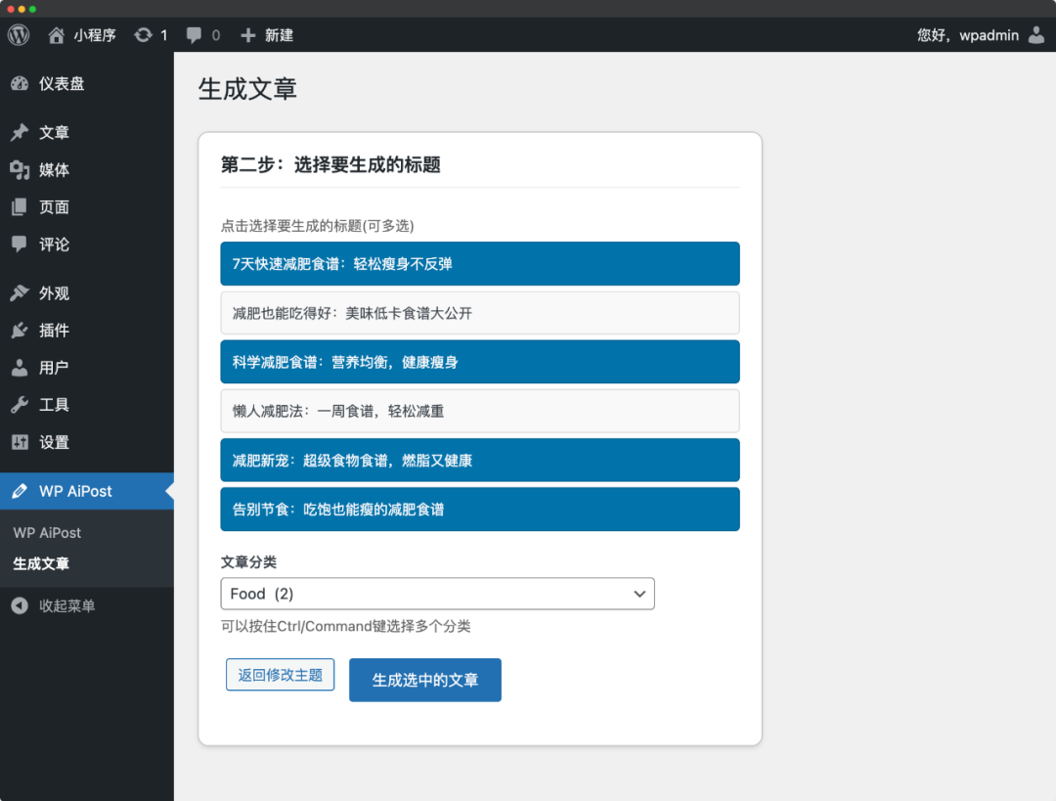The height and width of the screenshot is (801, 1056).
Task: Click the 生成选中的文章 button
Action: [424, 680]
